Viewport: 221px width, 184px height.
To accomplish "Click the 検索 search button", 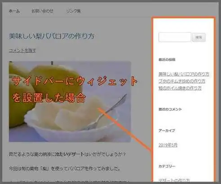I will (x=199, y=37).
